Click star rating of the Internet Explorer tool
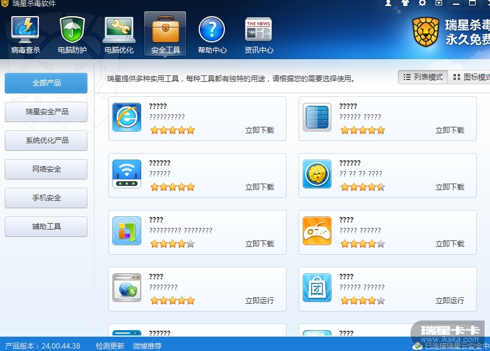This screenshot has width=490, height=351. [172, 130]
